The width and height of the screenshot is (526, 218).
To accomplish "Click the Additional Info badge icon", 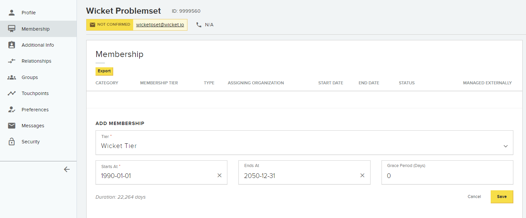I will pyautogui.click(x=12, y=45).
